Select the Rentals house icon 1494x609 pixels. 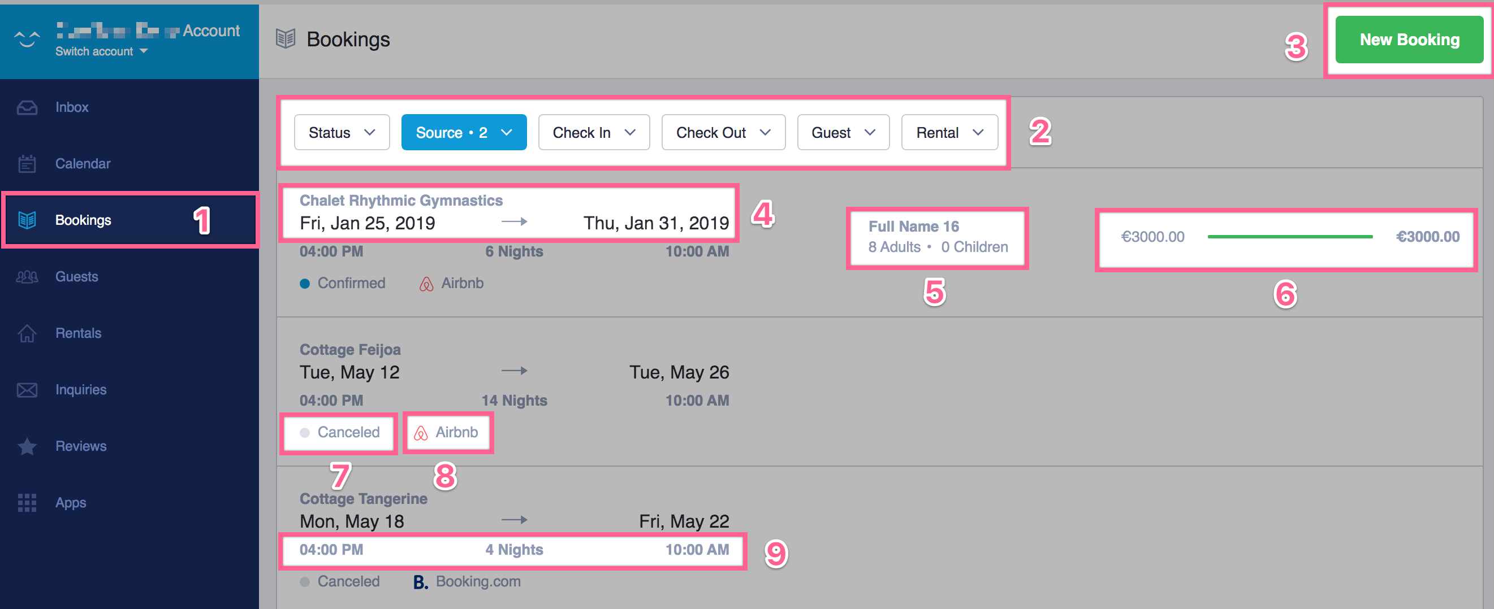[27, 333]
